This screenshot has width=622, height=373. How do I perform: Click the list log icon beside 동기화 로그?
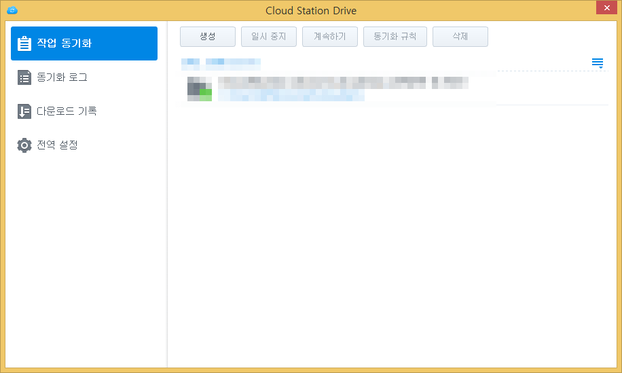(24, 77)
